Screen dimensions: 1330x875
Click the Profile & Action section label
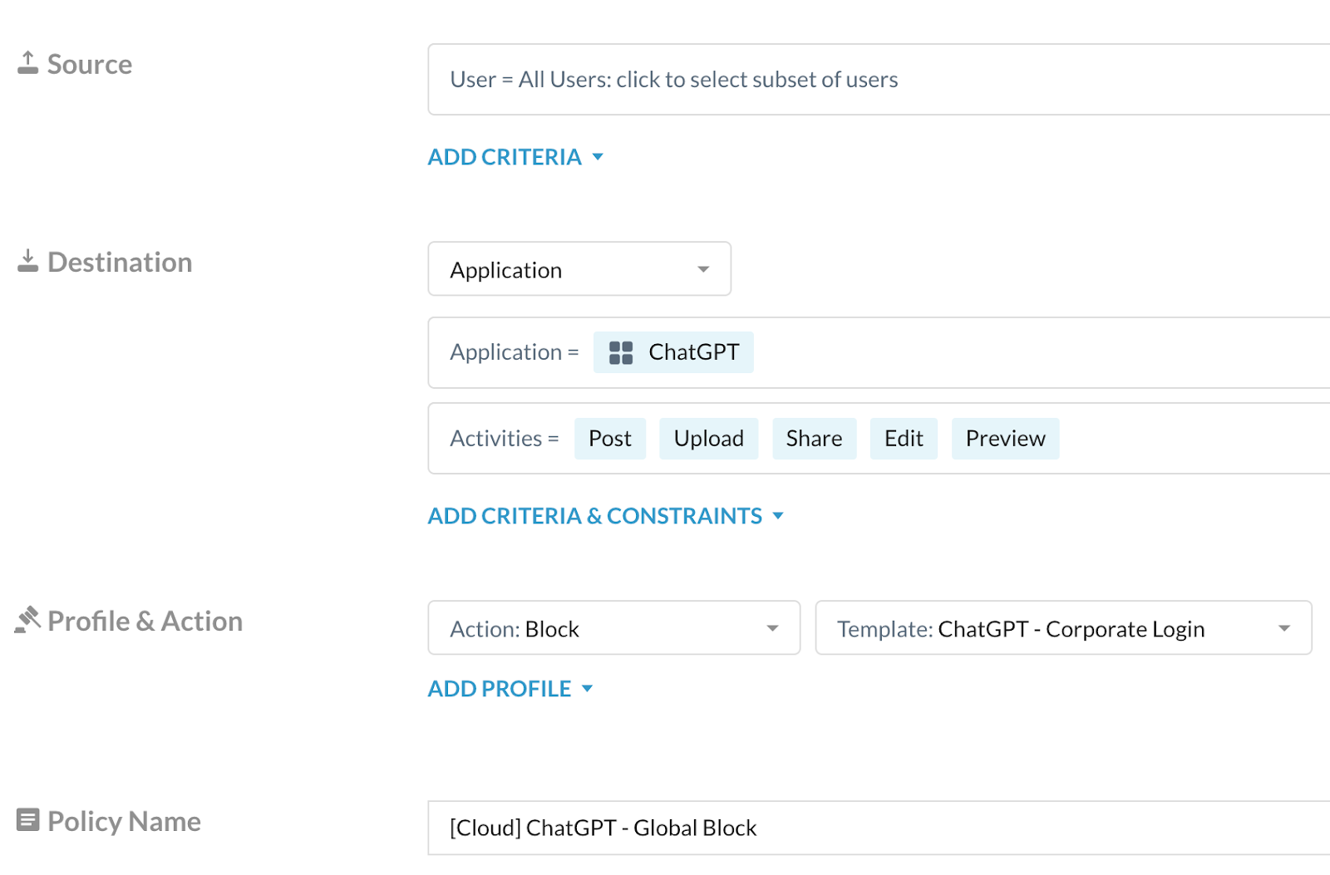pyautogui.click(x=145, y=621)
